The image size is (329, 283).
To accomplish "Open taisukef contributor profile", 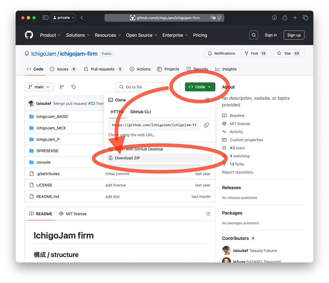I will 249,250.
